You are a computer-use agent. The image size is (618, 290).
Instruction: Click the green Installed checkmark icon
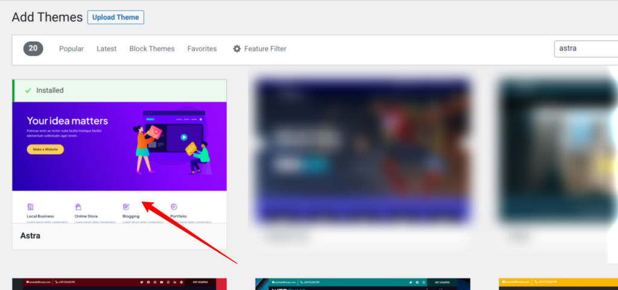(28, 91)
